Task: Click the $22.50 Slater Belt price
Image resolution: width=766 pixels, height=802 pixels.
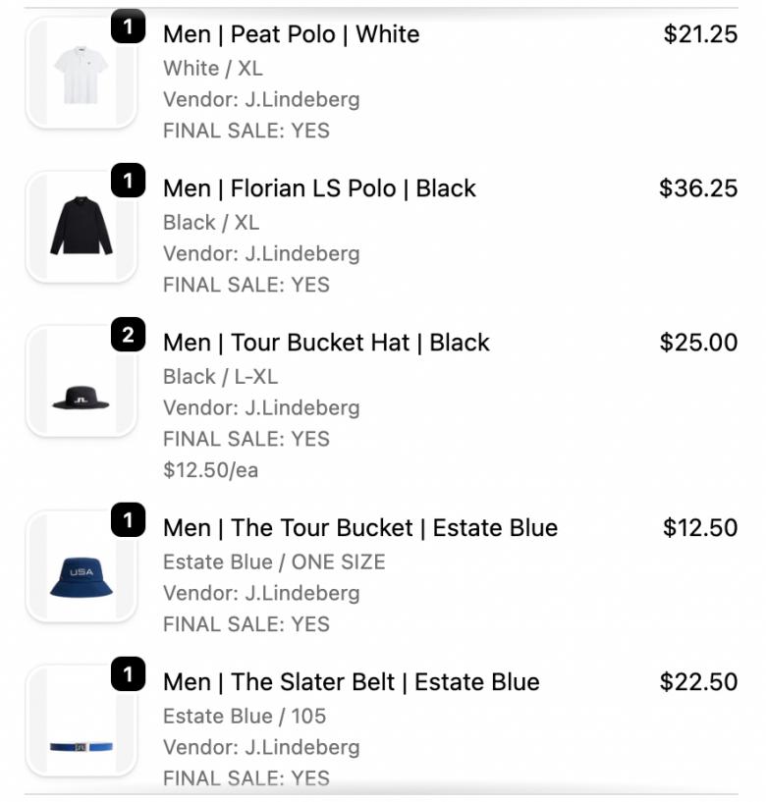Action: pyautogui.click(x=698, y=682)
